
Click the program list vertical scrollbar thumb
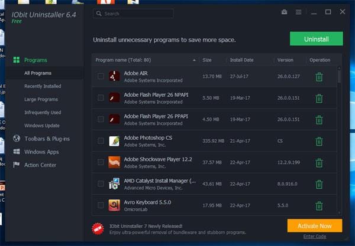coord(339,76)
